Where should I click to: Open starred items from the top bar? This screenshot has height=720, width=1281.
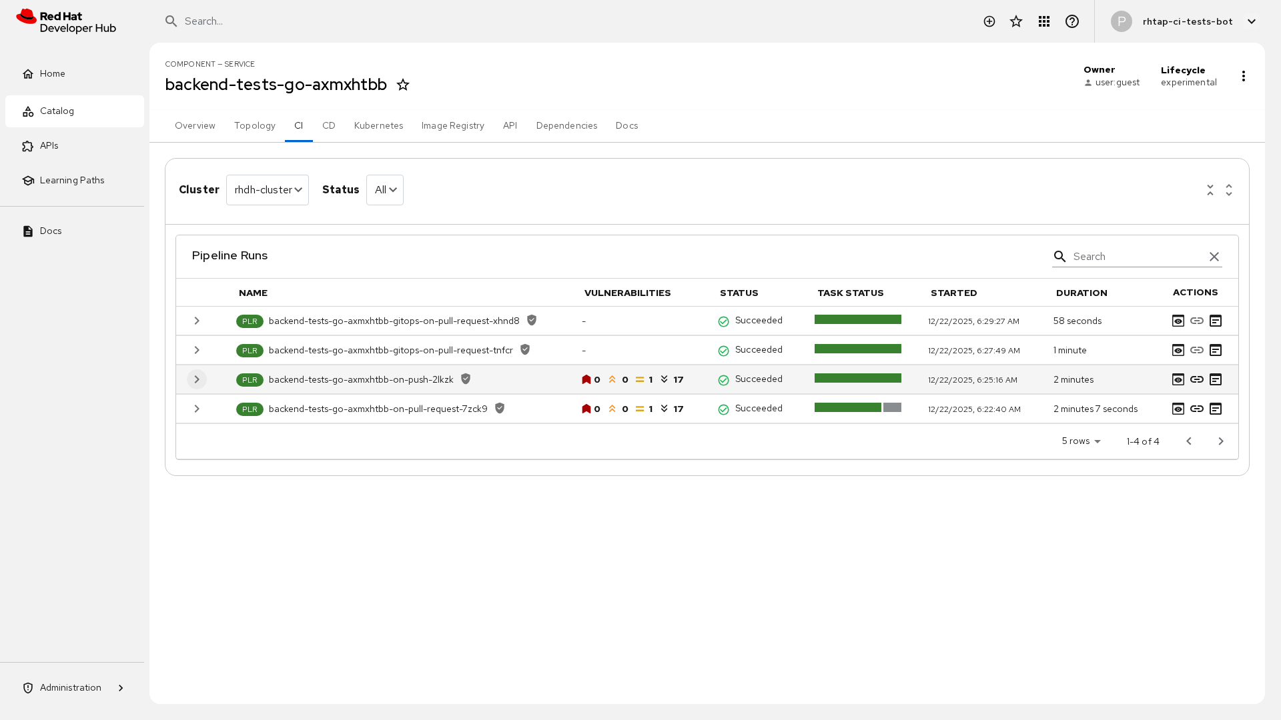pos(1016,21)
